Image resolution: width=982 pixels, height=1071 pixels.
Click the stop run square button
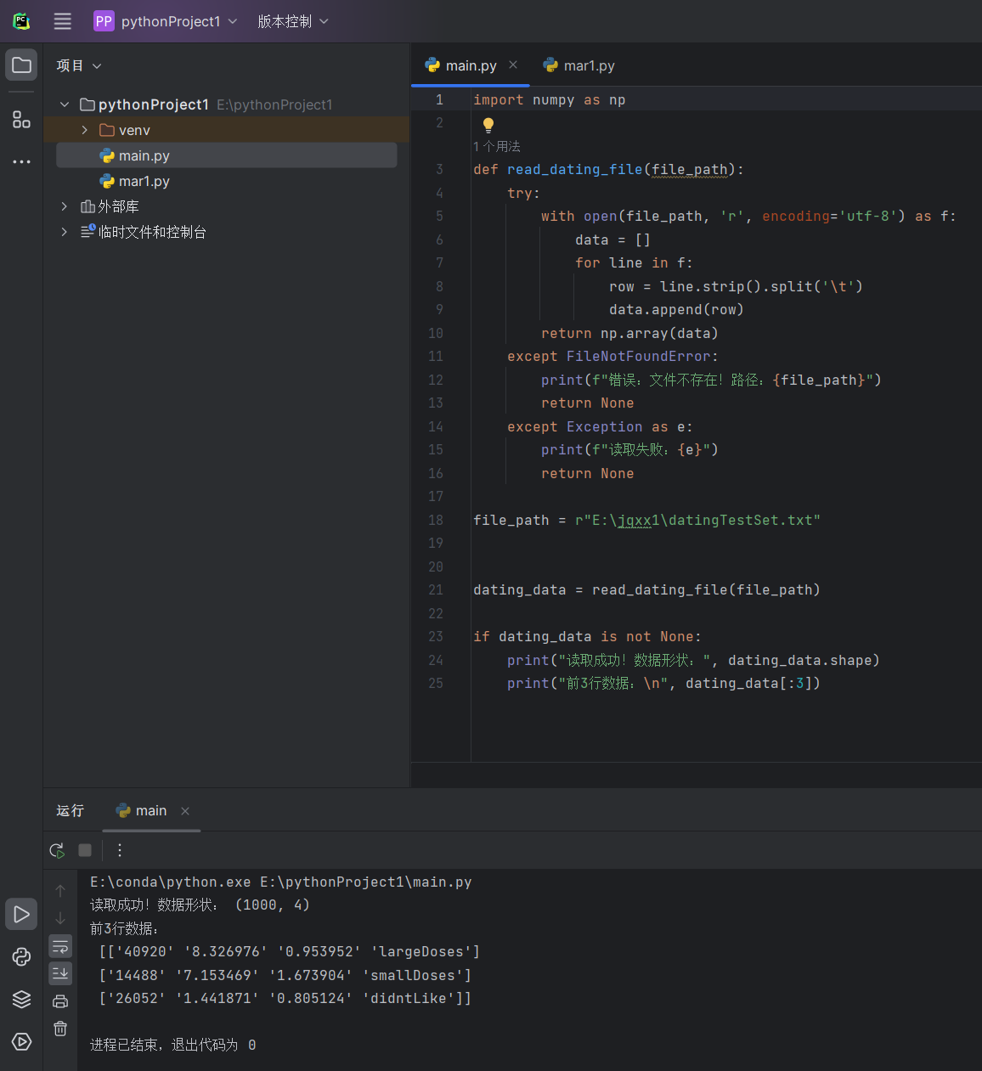(x=85, y=850)
